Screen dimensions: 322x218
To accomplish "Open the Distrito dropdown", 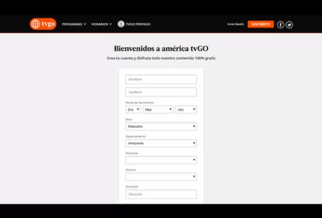I will tap(161, 176).
